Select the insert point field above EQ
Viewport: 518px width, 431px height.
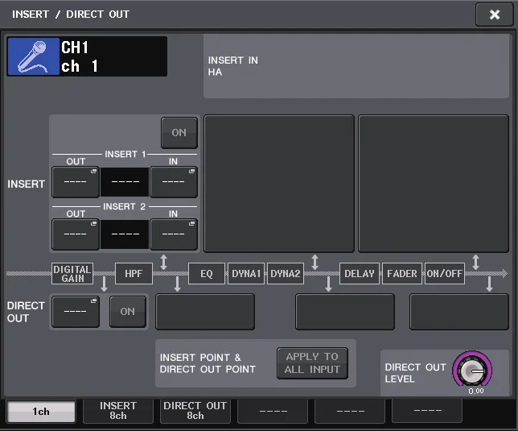click(x=279, y=184)
